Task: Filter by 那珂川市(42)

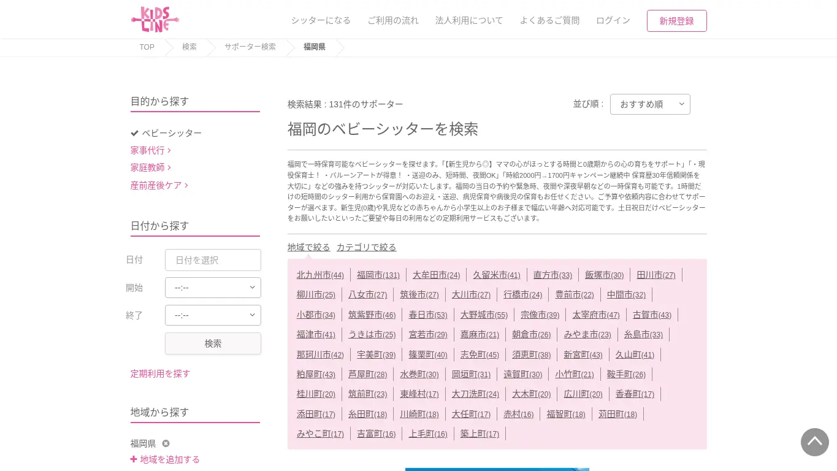Action: [320, 355]
